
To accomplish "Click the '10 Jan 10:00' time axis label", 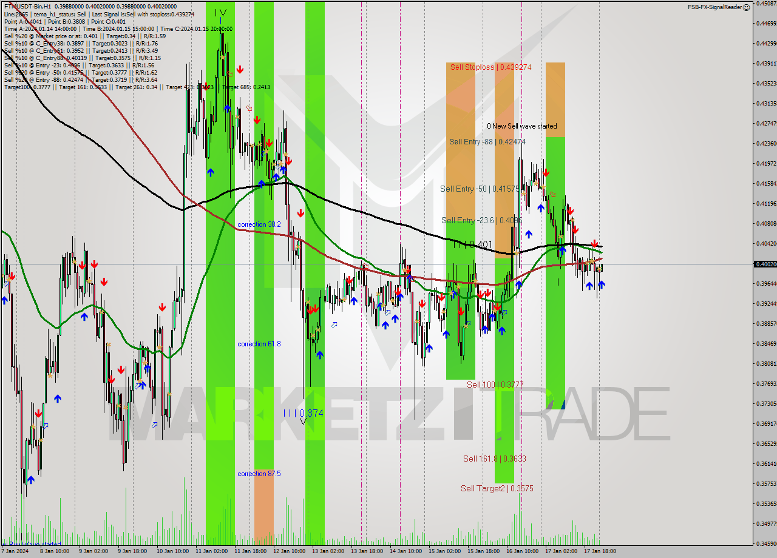I will [x=172, y=552].
